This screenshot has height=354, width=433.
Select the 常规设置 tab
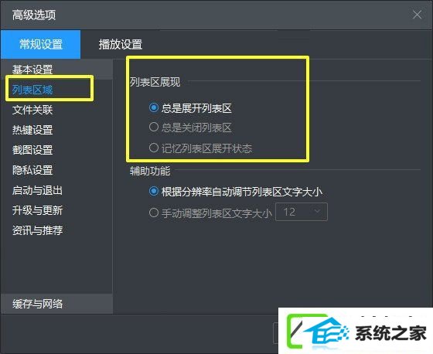point(41,45)
